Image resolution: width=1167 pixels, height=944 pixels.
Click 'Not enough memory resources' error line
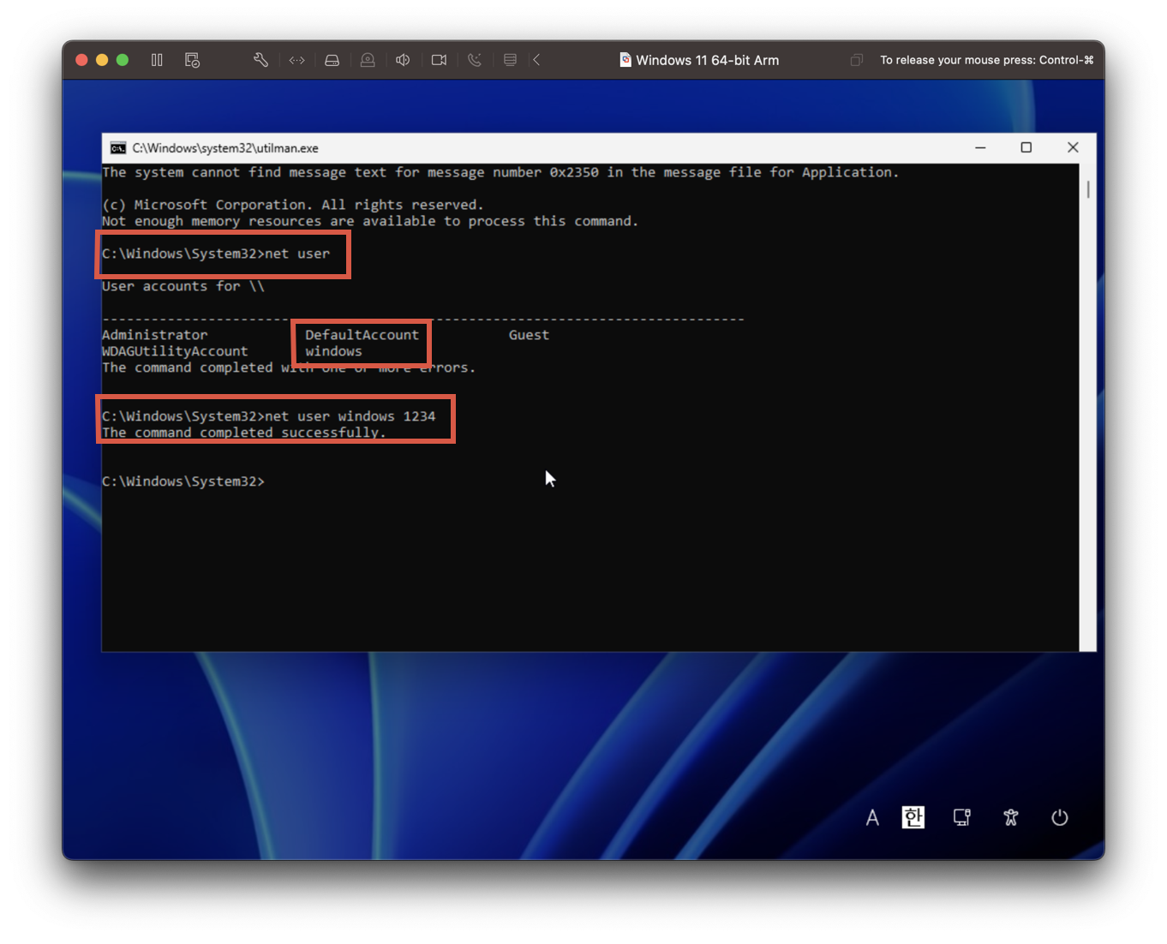370,221
